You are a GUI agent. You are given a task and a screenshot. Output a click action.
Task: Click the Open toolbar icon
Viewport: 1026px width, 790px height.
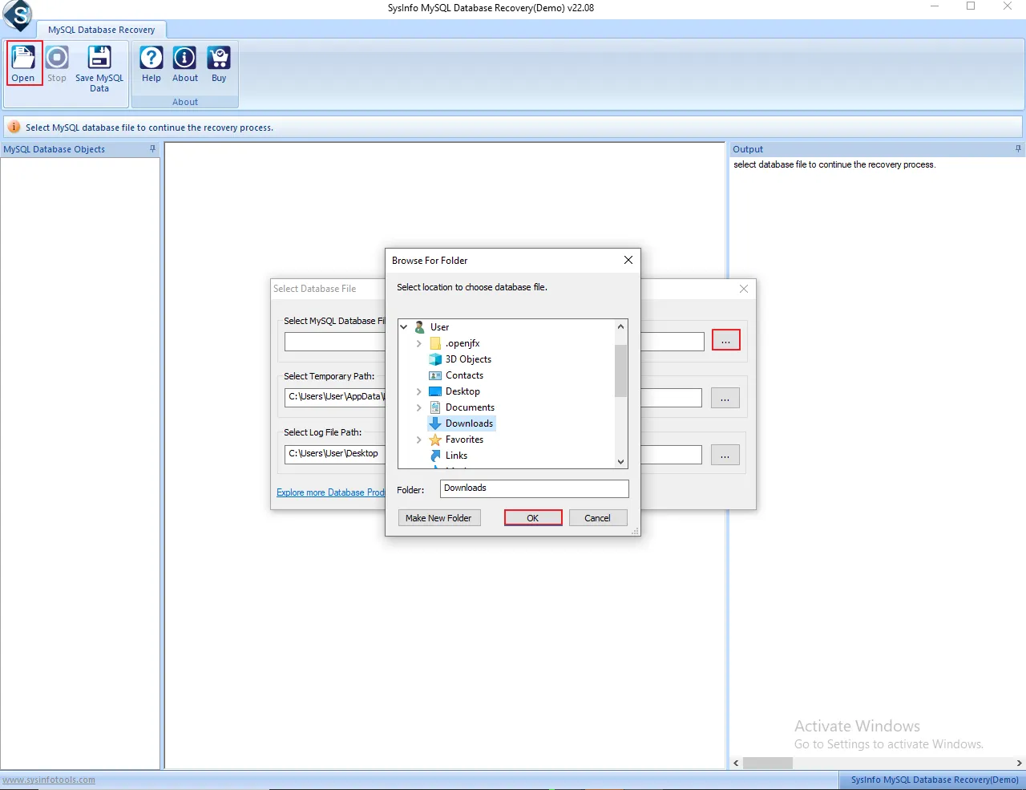click(x=23, y=63)
